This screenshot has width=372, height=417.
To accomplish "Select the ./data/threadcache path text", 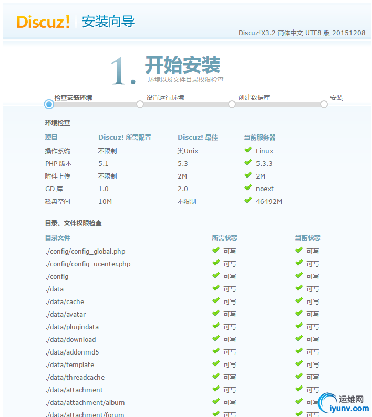I will 75,378.
